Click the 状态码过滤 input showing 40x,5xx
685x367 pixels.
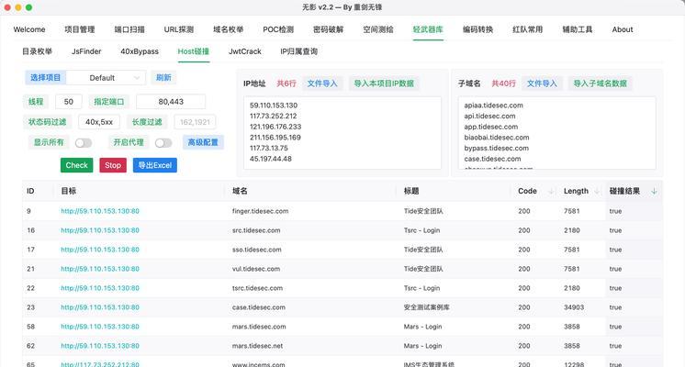tap(99, 122)
